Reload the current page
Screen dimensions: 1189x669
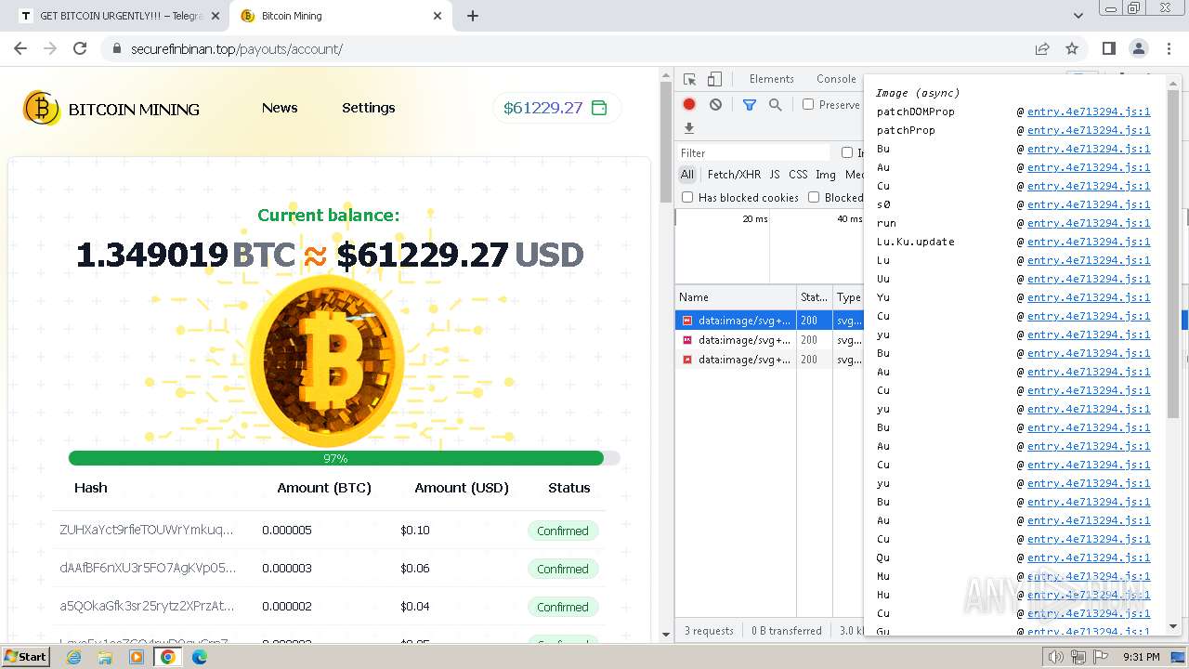coord(80,48)
